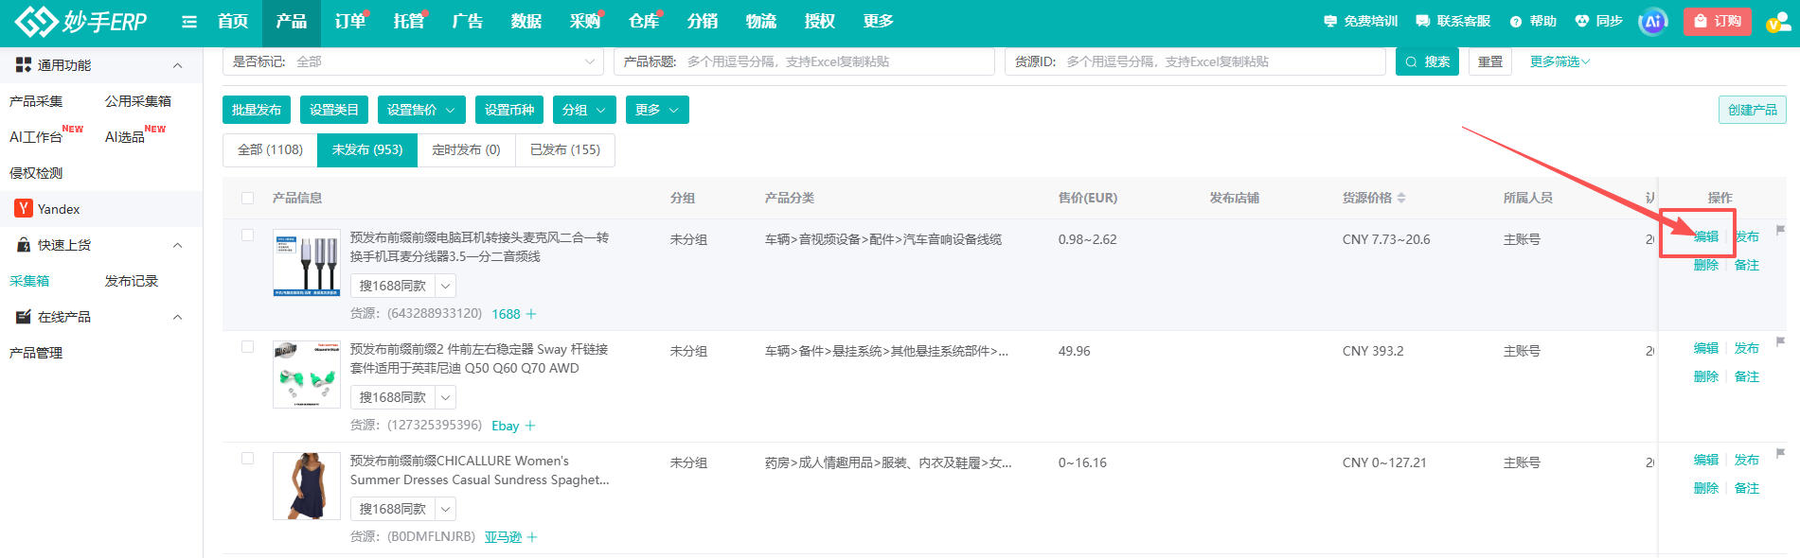
Task: Click the magnifier icon in 搜索 button
Action: click(x=1411, y=61)
